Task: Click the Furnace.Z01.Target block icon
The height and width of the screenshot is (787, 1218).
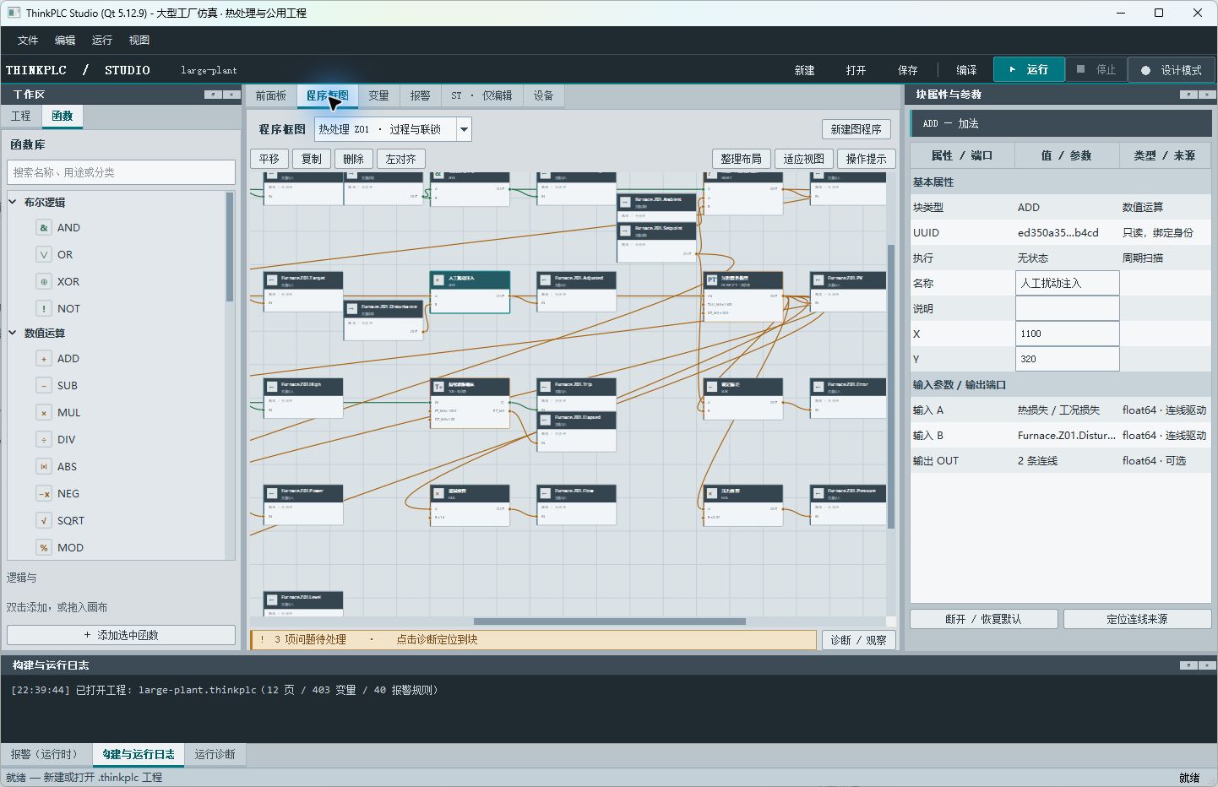Action: tap(271, 279)
